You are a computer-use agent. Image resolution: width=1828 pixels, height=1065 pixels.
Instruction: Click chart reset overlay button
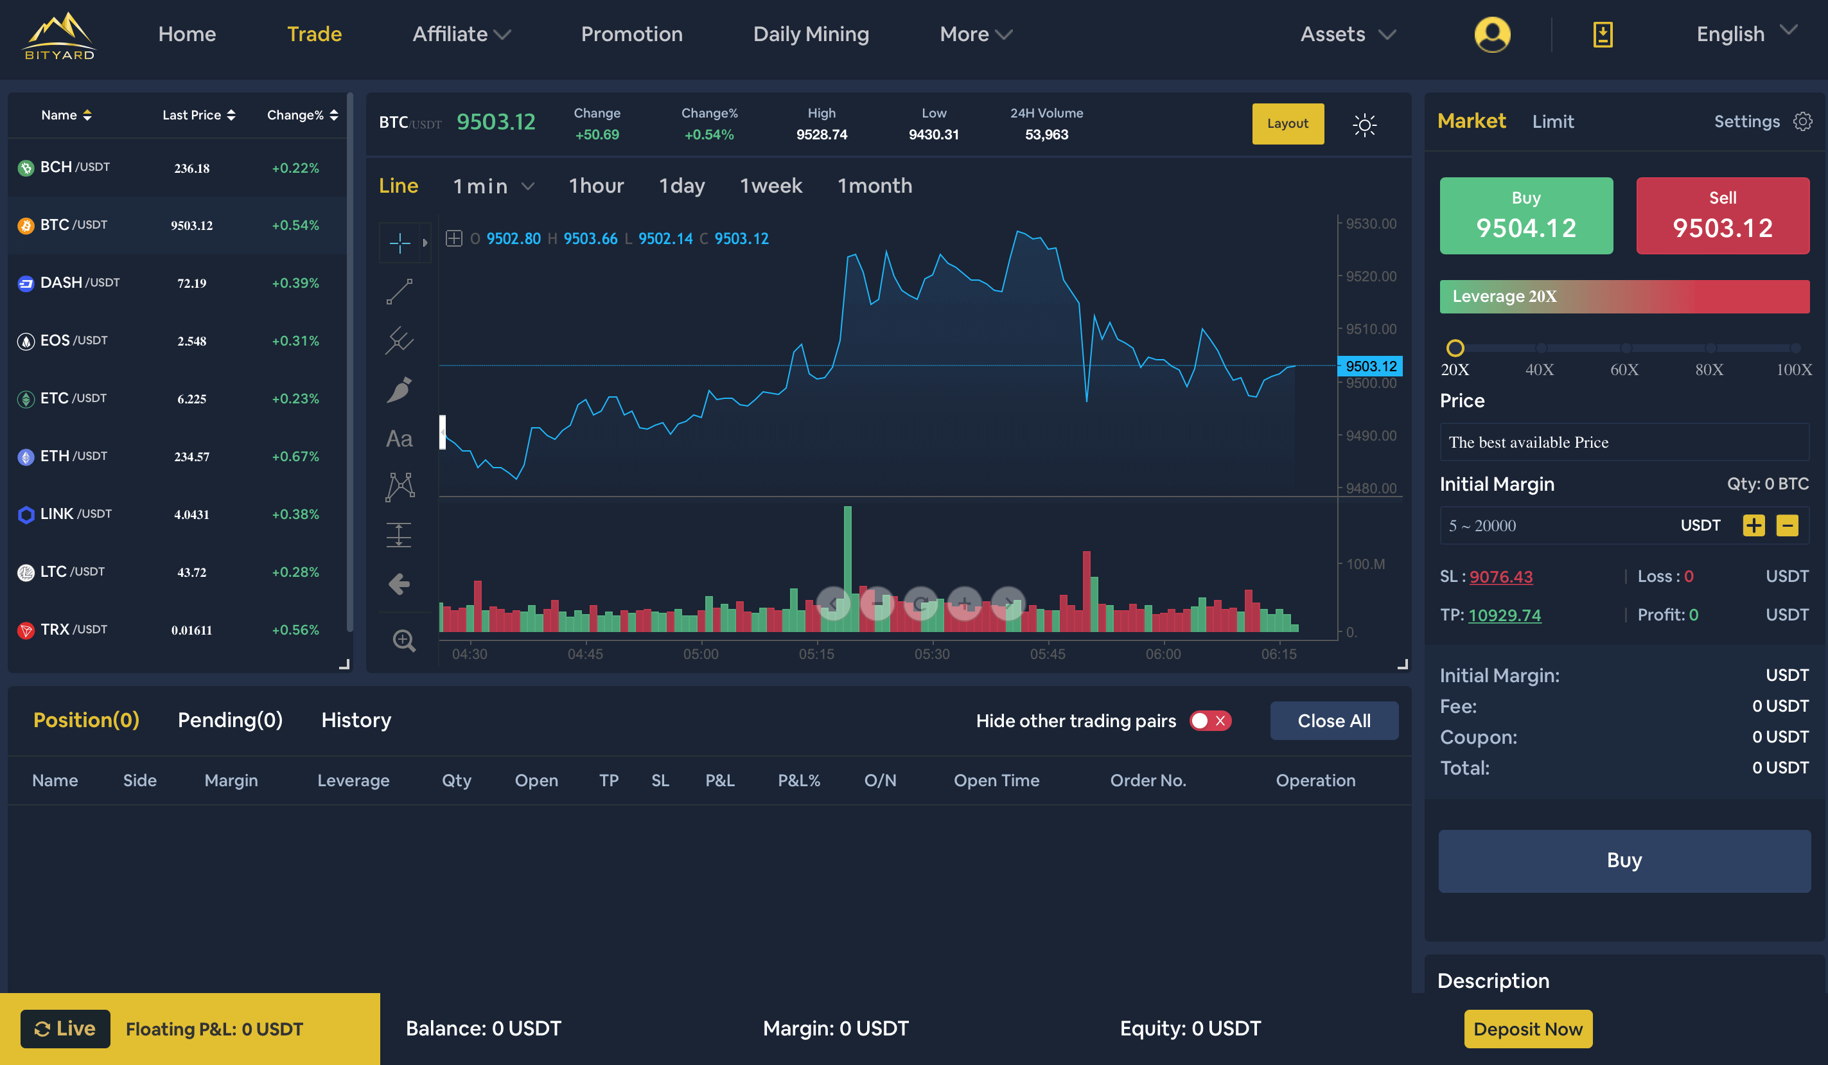(920, 603)
